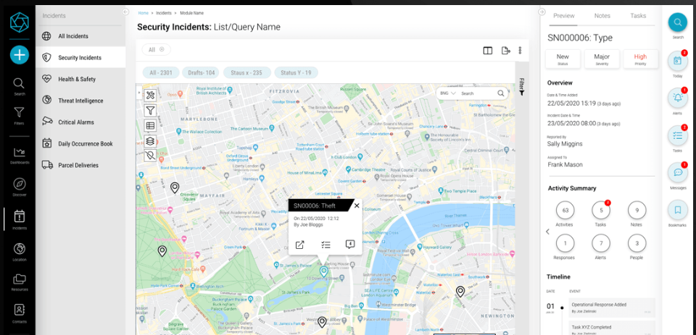Click the Home breadcrumb link
Screen dimensions: 696x335
coord(144,13)
